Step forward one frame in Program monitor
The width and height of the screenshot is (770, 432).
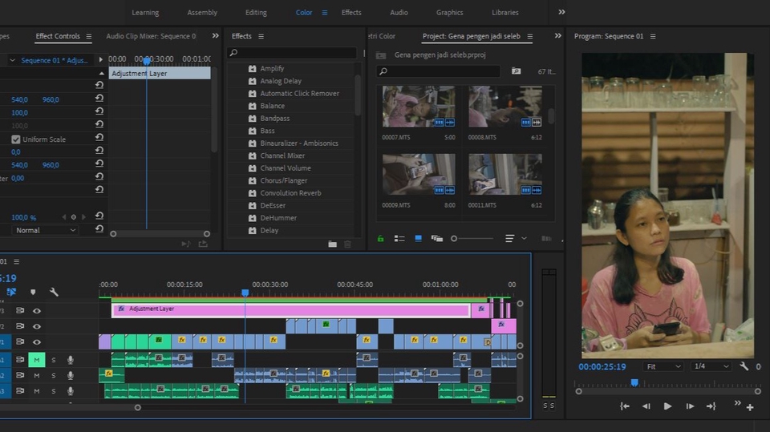click(x=690, y=406)
